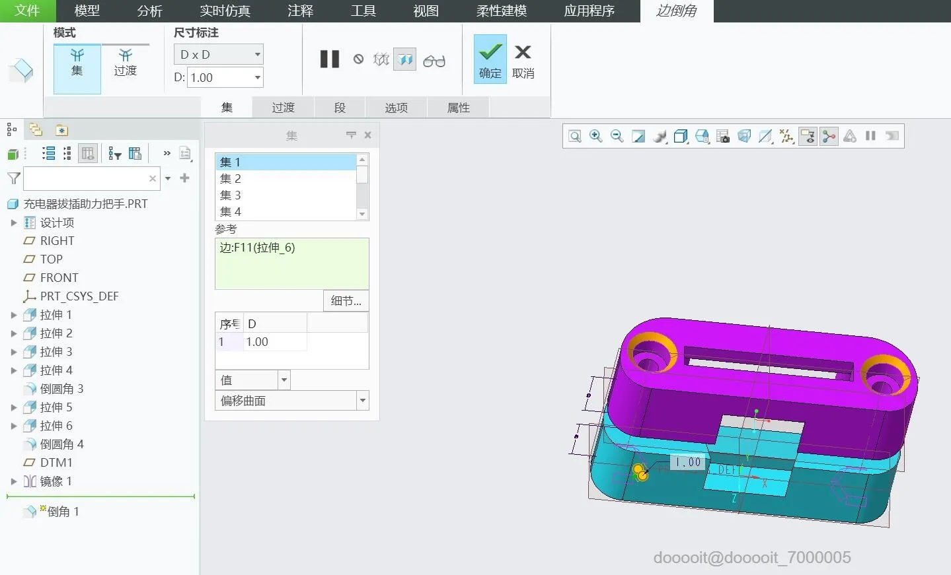Go to the 实时仿真 tab
This screenshot has width=951, height=575.
point(225,11)
